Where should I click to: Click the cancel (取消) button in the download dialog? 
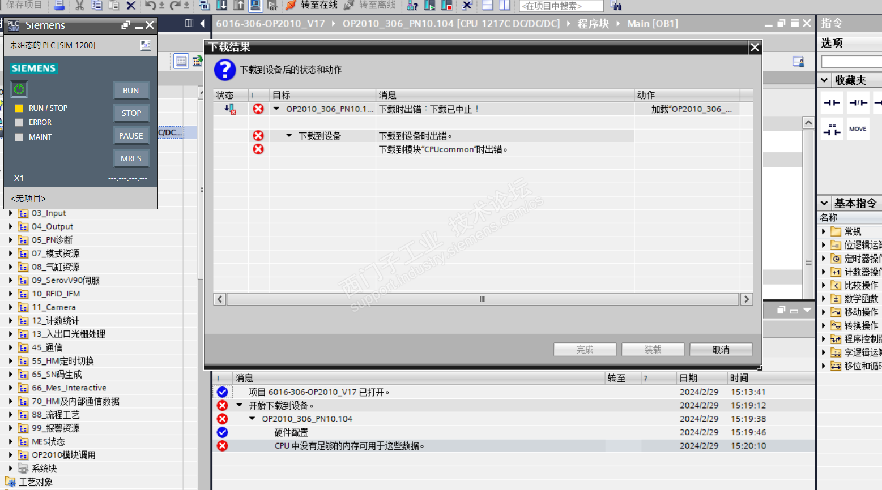click(x=721, y=350)
